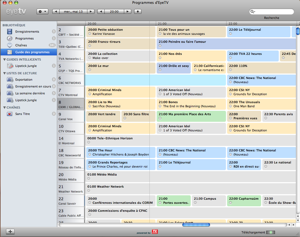300x237 pixels.
Task: Click horizontal scroll left arrow
Action: coord(289,225)
